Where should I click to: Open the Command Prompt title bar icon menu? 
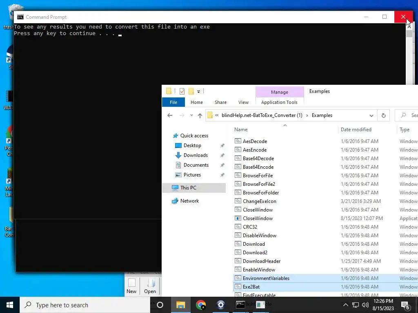pyautogui.click(x=20, y=17)
